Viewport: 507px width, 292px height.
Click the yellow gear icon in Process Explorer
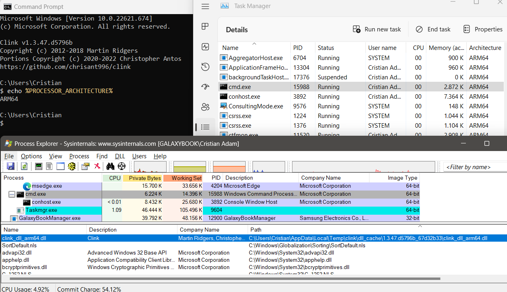(x=72, y=166)
